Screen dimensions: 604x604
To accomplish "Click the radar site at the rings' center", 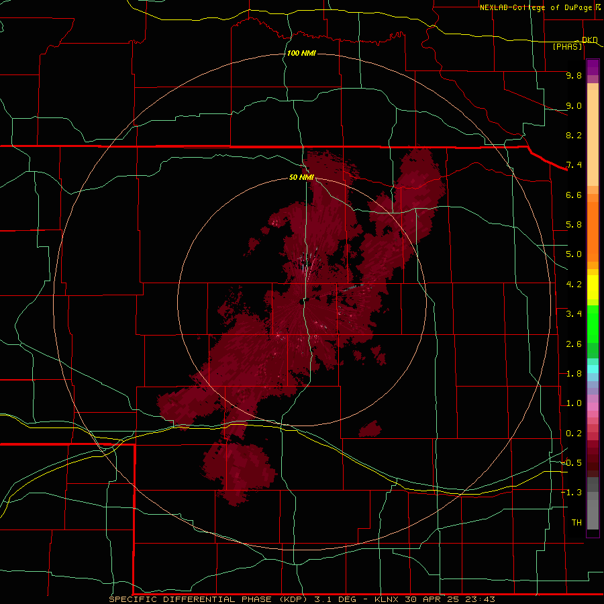I will tap(302, 301).
